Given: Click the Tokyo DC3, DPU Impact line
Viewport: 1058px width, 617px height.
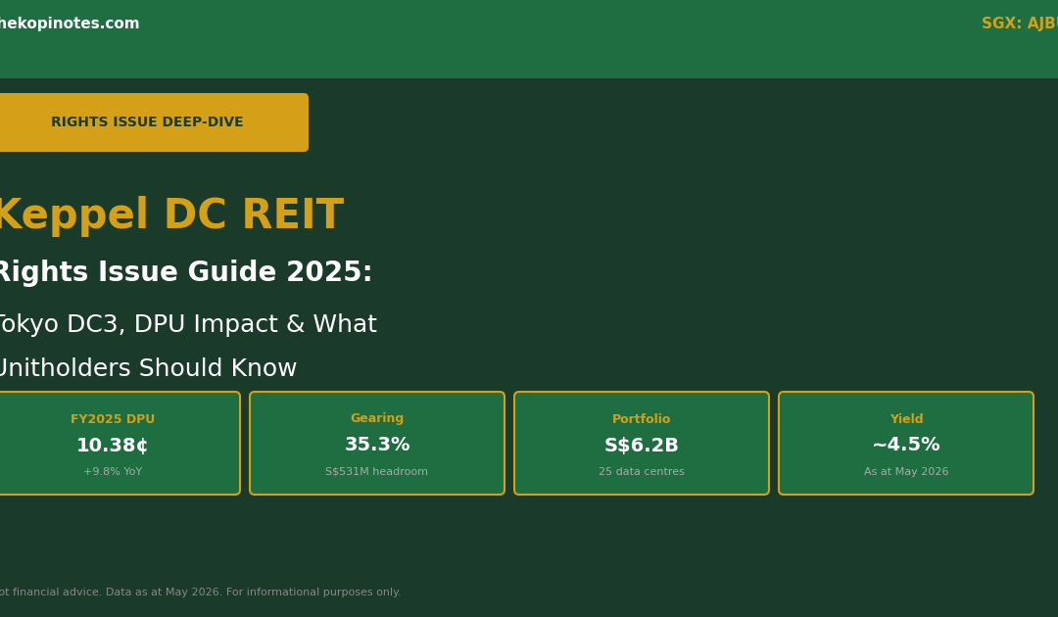Looking at the screenshot, I should click(187, 324).
